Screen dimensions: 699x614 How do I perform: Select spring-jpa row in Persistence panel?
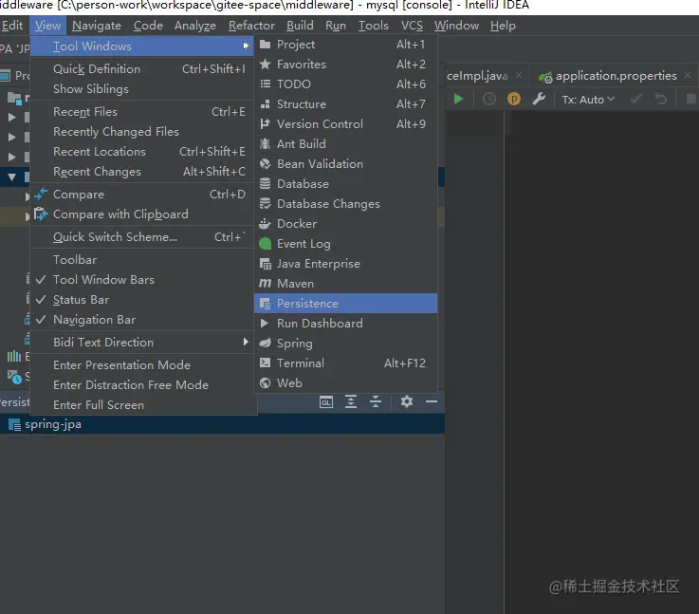pos(222,424)
